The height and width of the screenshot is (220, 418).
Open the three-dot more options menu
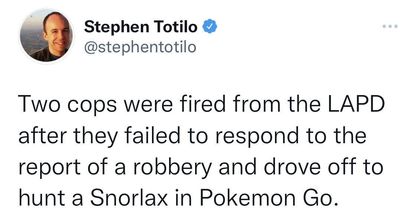pyautogui.click(x=390, y=26)
